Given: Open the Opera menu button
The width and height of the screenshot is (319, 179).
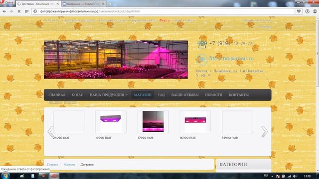Looking at the screenshot, I should click(x=7, y=3).
